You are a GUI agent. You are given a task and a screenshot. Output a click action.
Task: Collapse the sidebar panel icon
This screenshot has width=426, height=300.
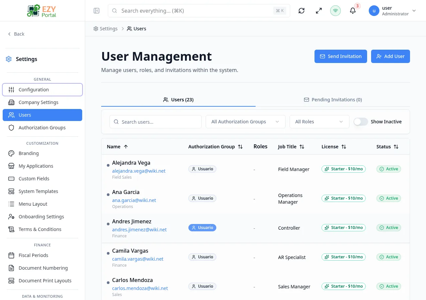tap(97, 11)
